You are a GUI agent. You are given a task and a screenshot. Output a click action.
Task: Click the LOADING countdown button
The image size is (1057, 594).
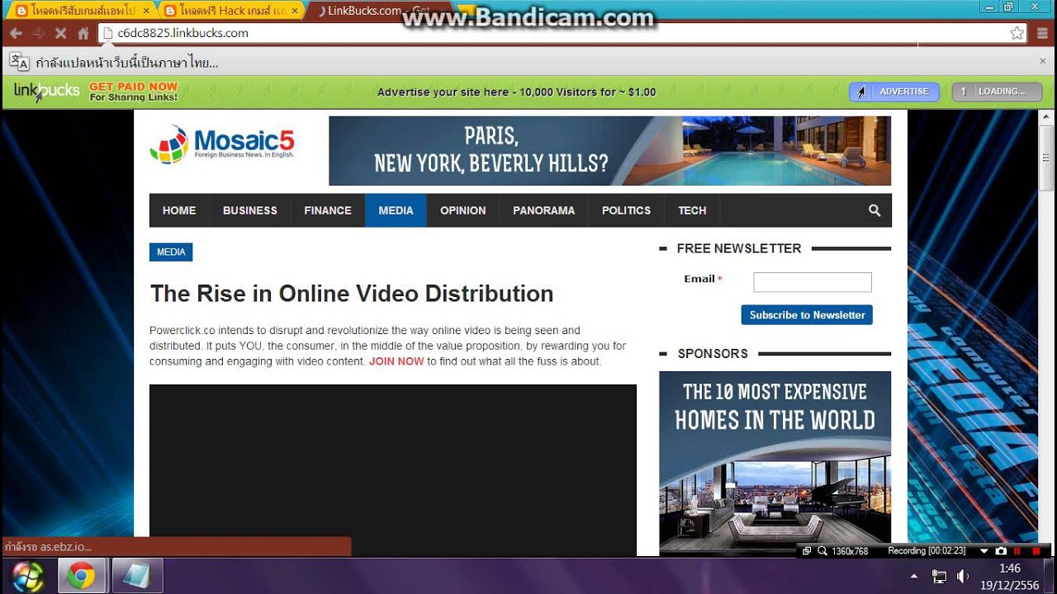click(x=997, y=92)
